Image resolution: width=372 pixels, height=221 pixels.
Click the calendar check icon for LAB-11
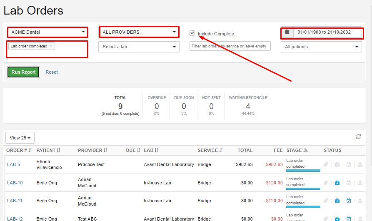point(349,201)
